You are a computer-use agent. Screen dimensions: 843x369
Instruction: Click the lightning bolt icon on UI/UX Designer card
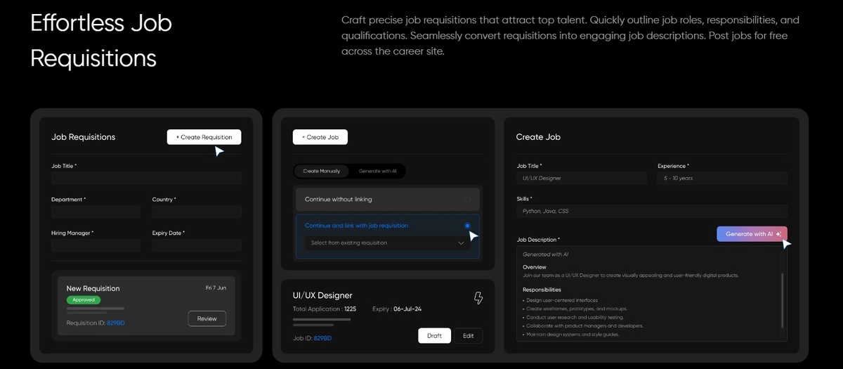tap(478, 299)
